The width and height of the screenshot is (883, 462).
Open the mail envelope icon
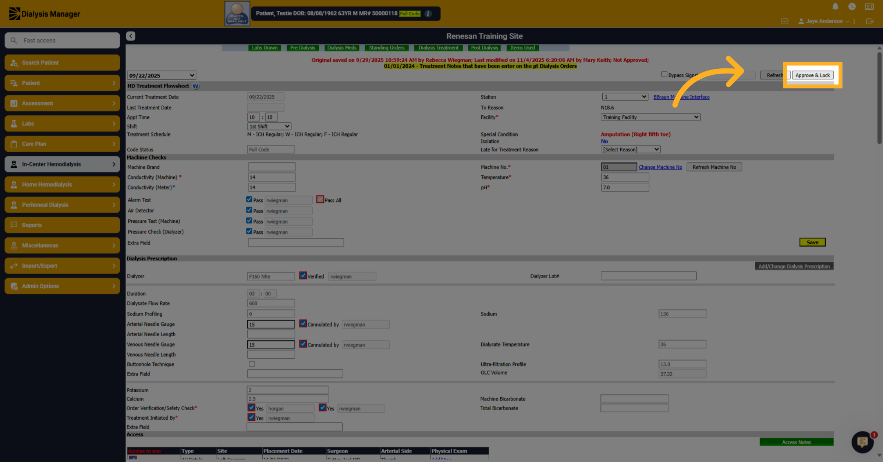click(784, 21)
